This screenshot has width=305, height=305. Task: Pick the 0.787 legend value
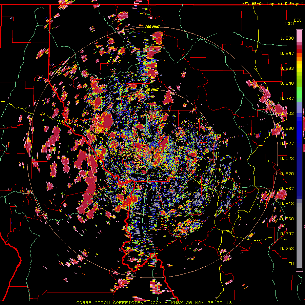pyautogui.click(x=287, y=98)
